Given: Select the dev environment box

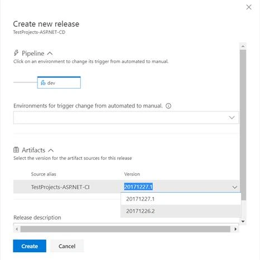Looking at the screenshot, I should [x=59, y=82].
